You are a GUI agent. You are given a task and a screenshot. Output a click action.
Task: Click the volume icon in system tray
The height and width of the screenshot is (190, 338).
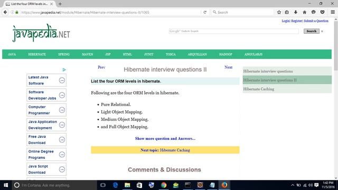(311, 185)
